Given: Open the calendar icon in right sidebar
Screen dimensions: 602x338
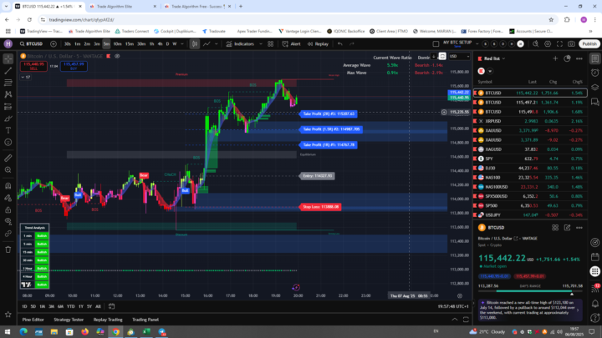Looking at the screenshot, I should tap(595, 257).
